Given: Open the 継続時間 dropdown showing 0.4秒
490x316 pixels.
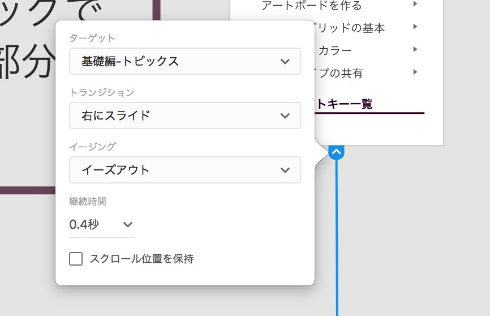Looking at the screenshot, I should pos(101,225).
